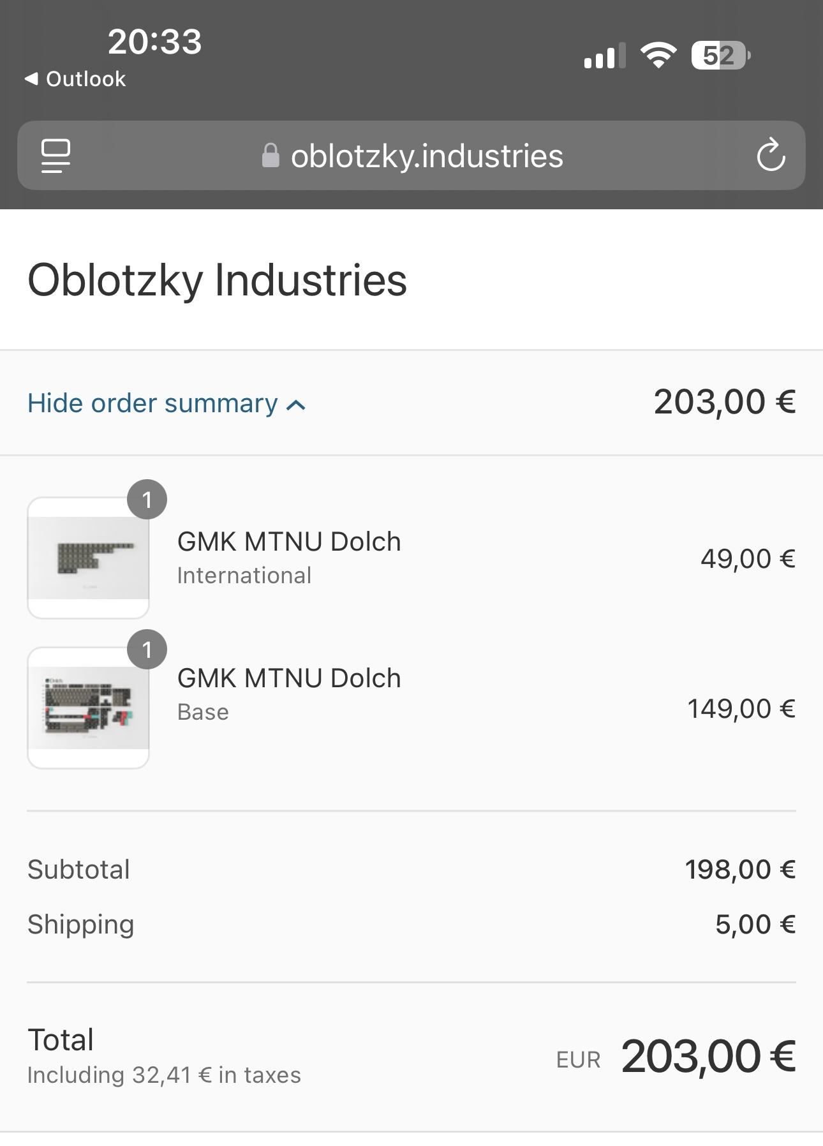Viewport: 823px width, 1146px height.
Task: Tap the back arrow to Outlook
Action: (x=31, y=78)
